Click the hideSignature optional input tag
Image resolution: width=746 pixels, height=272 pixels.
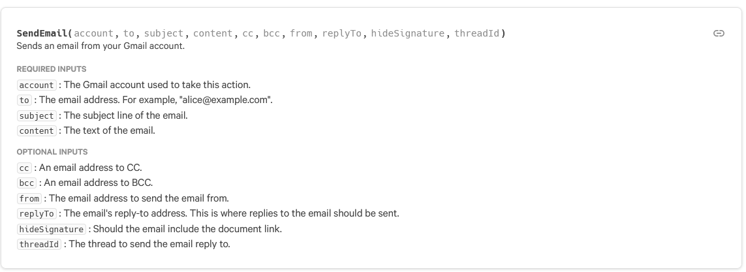coord(52,229)
